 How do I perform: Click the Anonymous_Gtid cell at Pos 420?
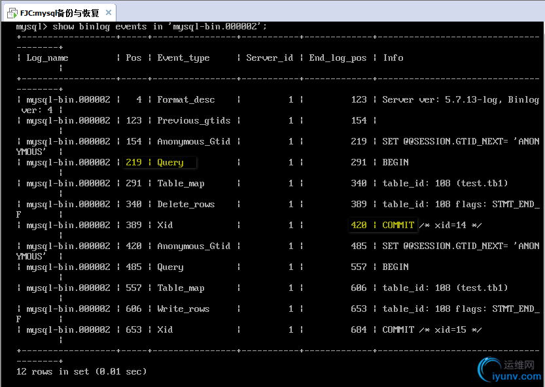pos(194,246)
